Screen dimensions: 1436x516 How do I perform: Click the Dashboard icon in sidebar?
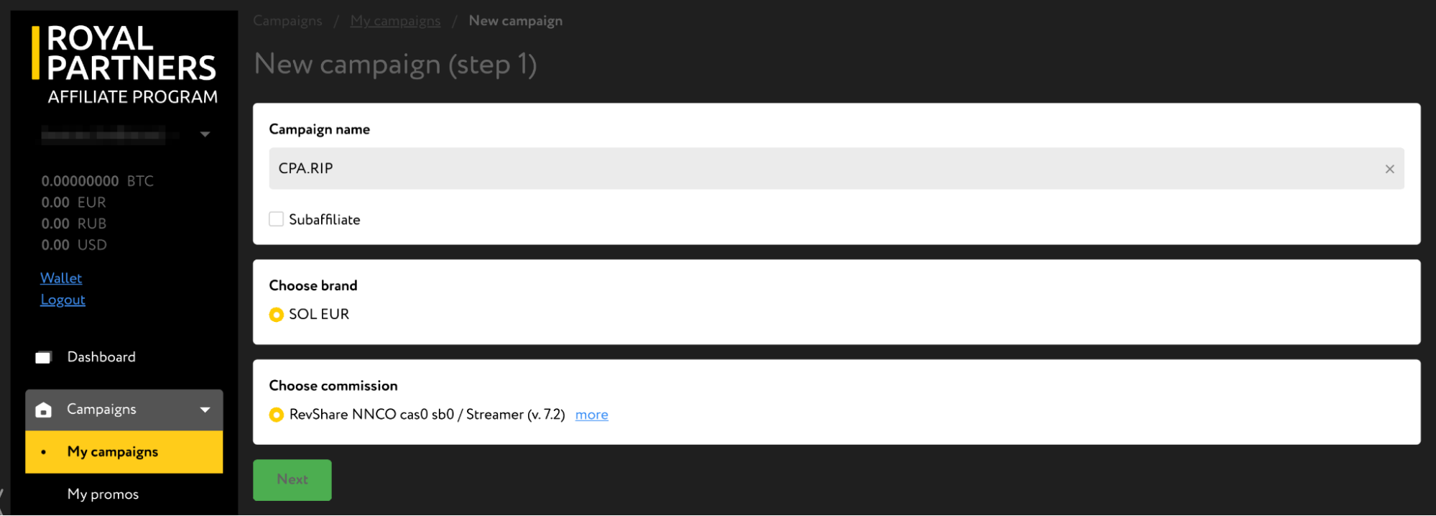(44, 357)
